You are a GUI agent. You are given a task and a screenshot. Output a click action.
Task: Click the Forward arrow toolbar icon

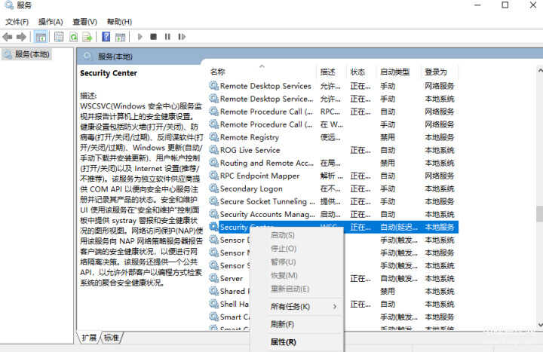[x=21, y=36]
